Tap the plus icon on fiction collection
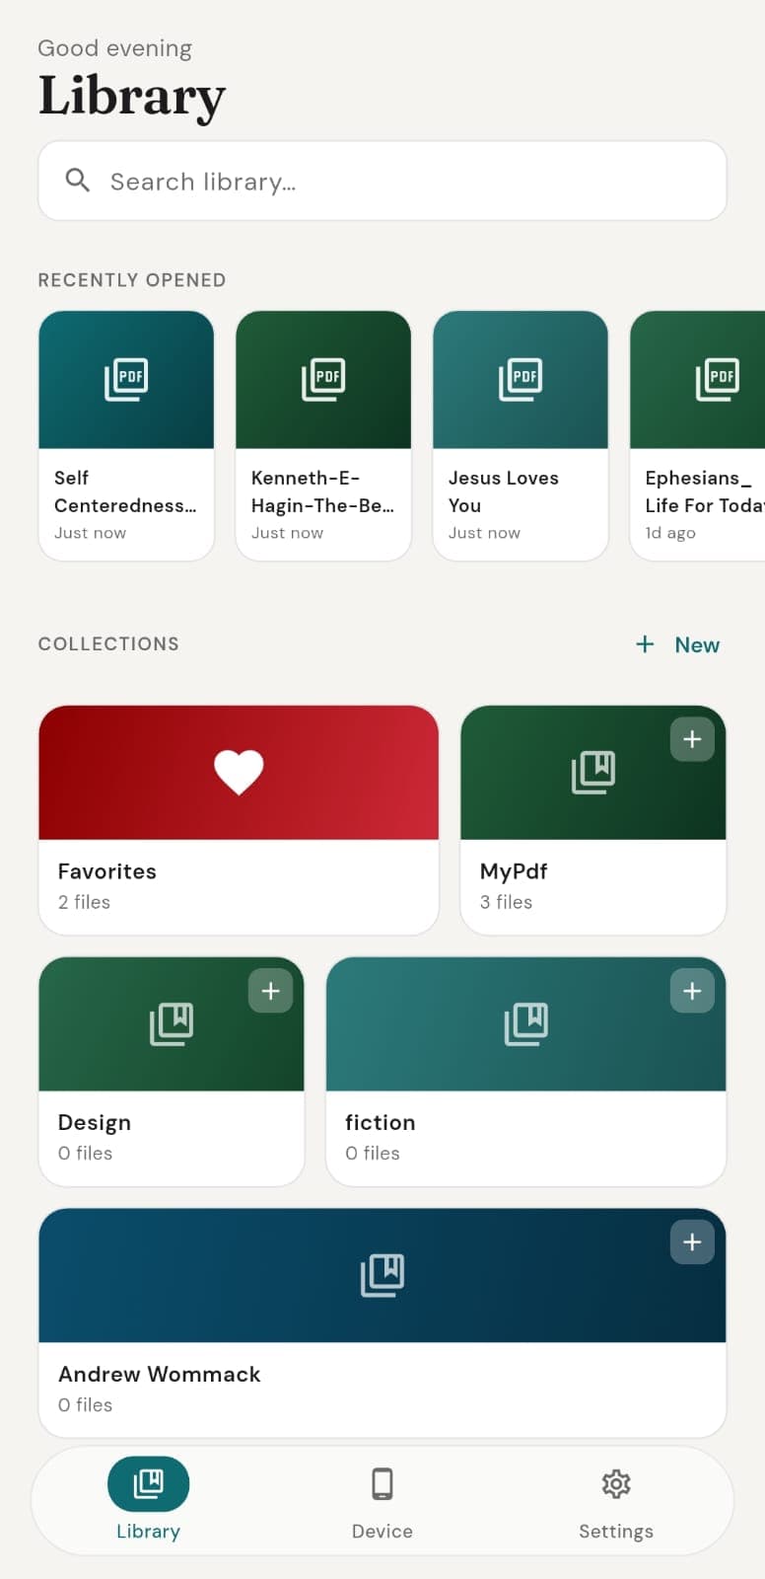Image resolution: width=765 pixels, height=1579 pixels. coord(692,991)
